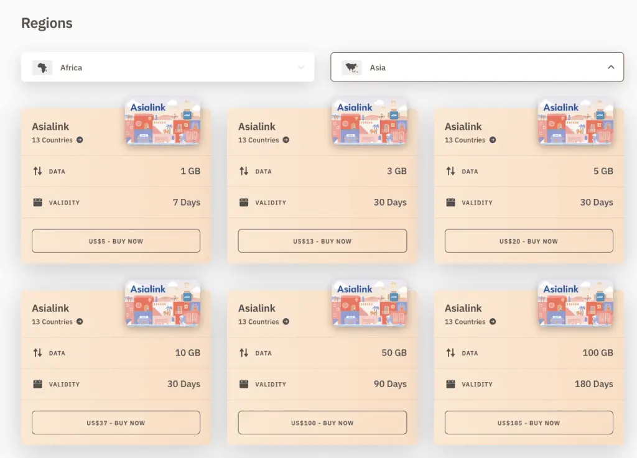Click the validity calendar icon on the 90 Days row
Viewport: 637px width, 458px height.
(x=244, y=384)
